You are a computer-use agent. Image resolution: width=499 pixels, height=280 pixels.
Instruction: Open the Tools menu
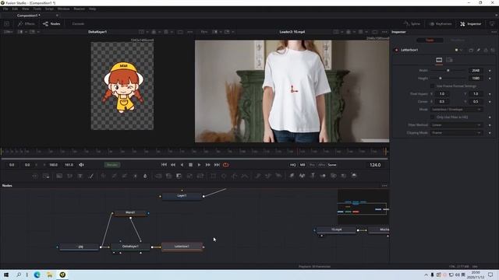(x=37, y=9)
